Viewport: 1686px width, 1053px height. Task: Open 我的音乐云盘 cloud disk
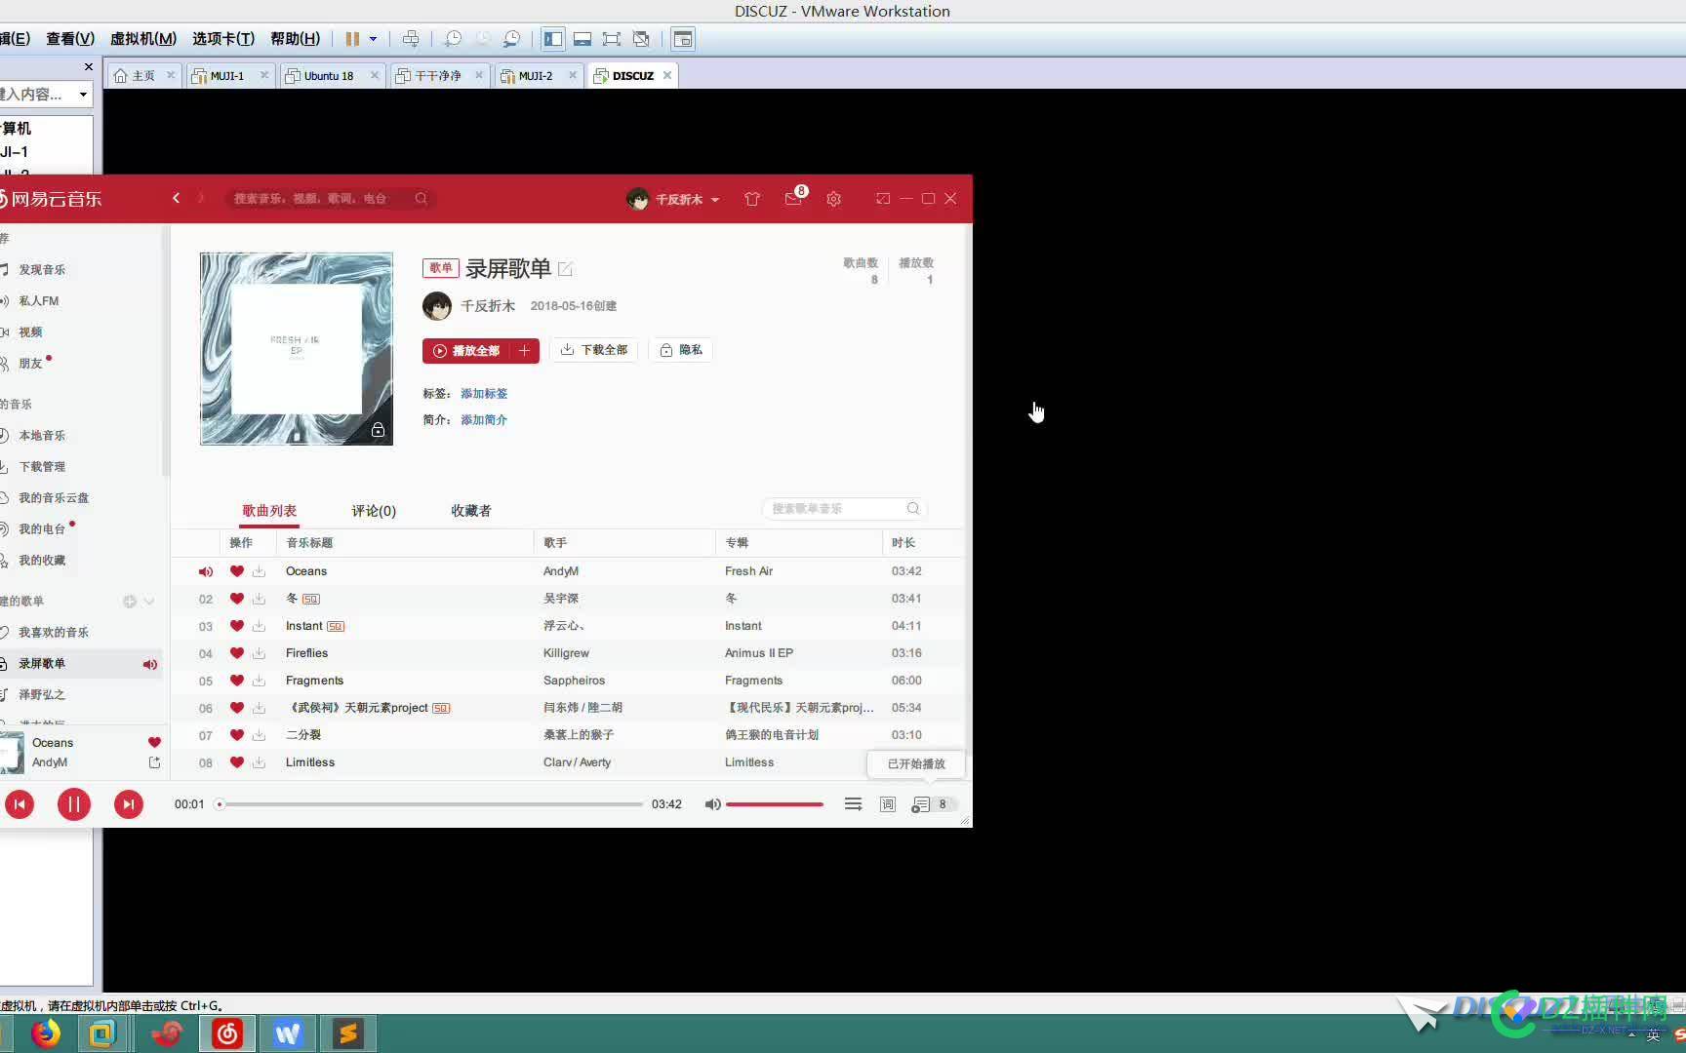pyautogui.click(x=52, y=497)
